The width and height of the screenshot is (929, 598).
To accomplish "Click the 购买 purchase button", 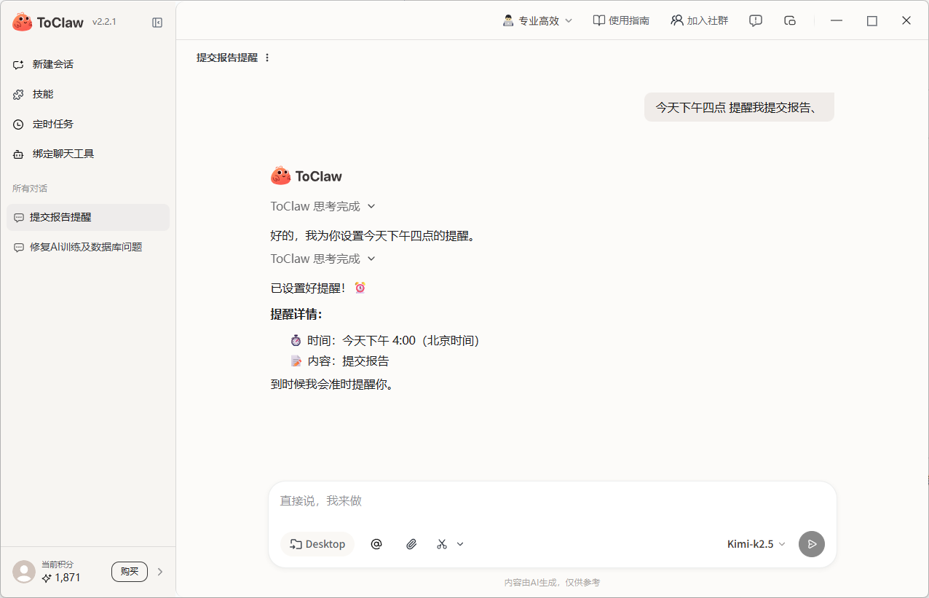I will click(130, 572).
